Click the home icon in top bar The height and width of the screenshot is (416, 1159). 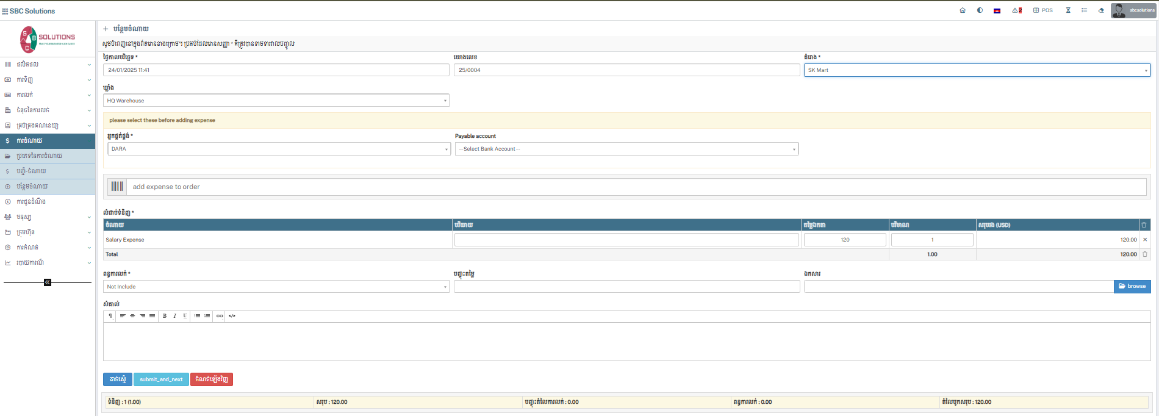point(963,10)
